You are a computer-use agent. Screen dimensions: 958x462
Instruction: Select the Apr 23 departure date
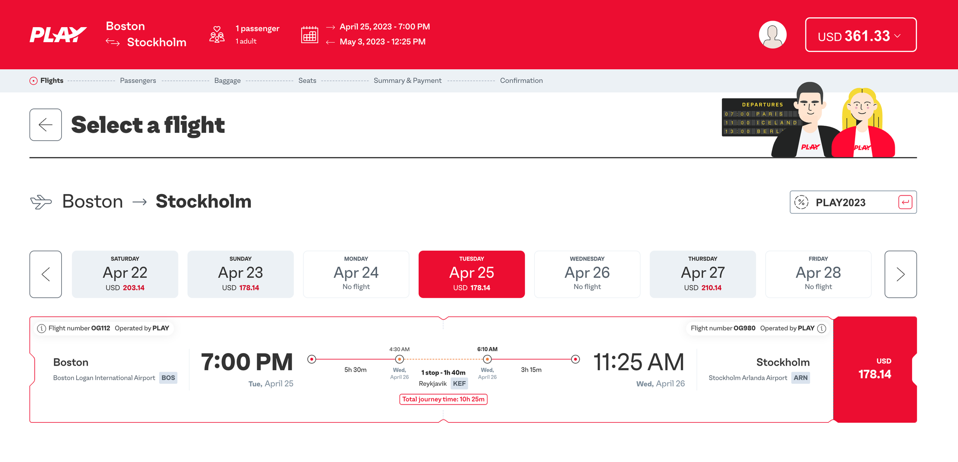[240, 274]
